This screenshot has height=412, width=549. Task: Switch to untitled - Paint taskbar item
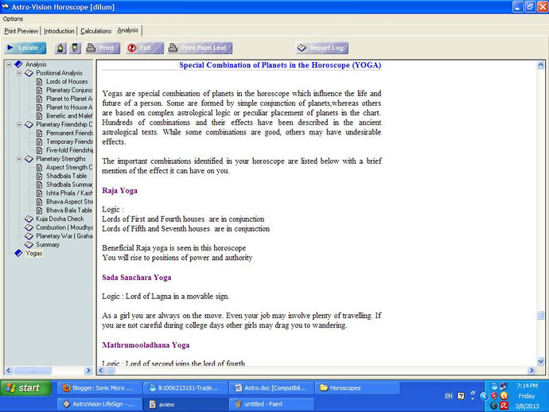[x=271, y=404]
